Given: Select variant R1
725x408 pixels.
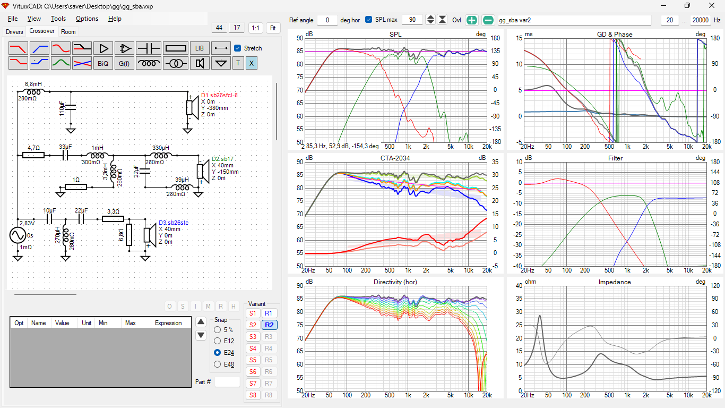Looking at the screenshot, I should pos(269,313).
